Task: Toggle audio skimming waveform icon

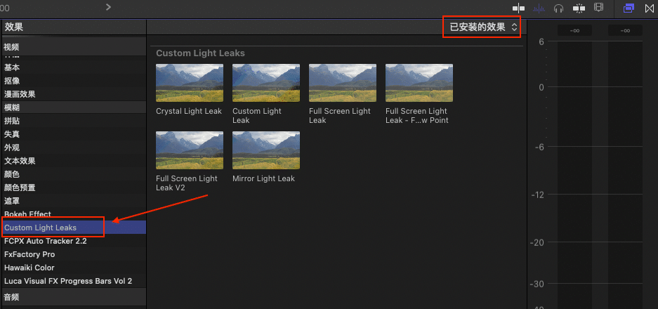Action: pos(539,8)
